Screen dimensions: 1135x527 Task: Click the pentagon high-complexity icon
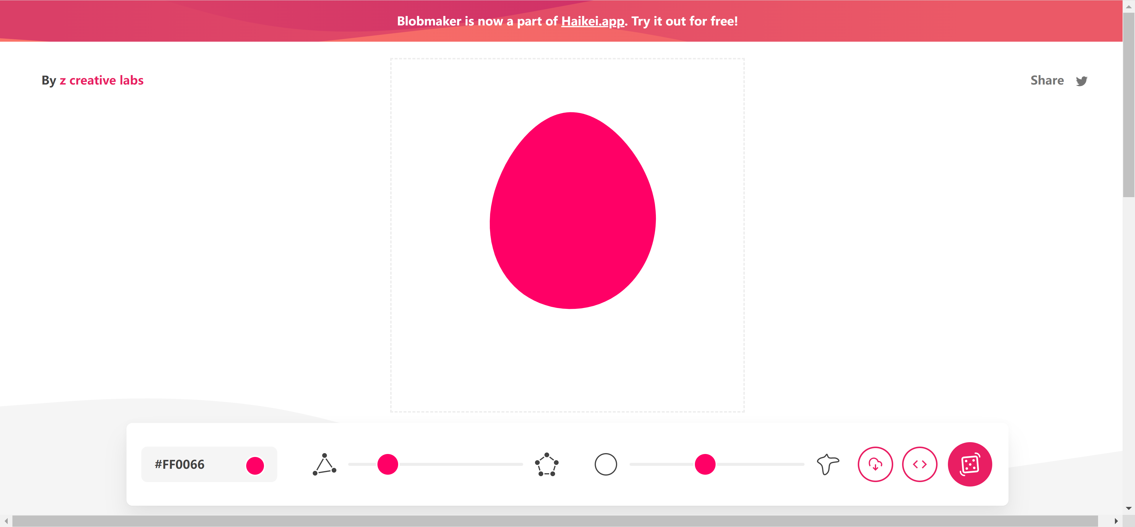pyautogui.click(x=547, y=464)
